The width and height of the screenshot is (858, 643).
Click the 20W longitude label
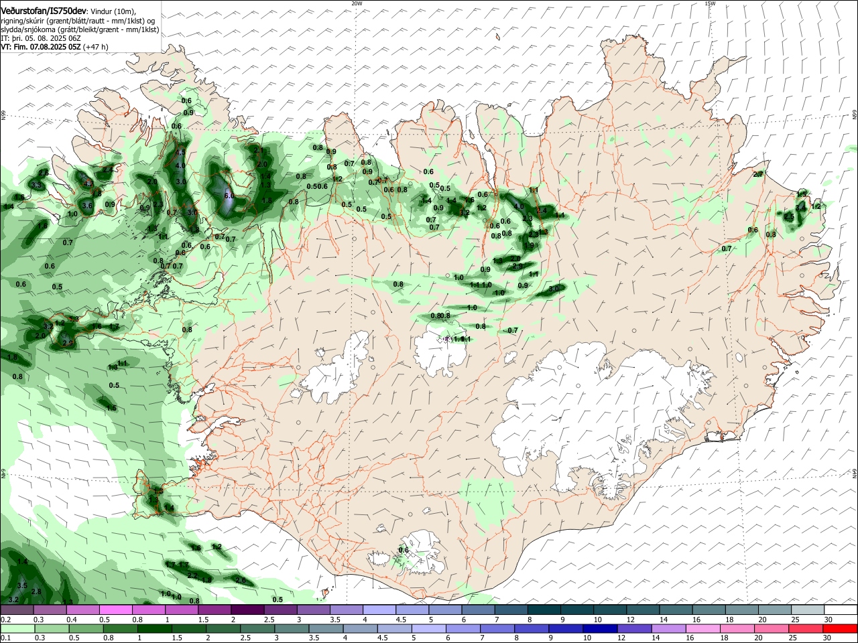pos(357,3)
